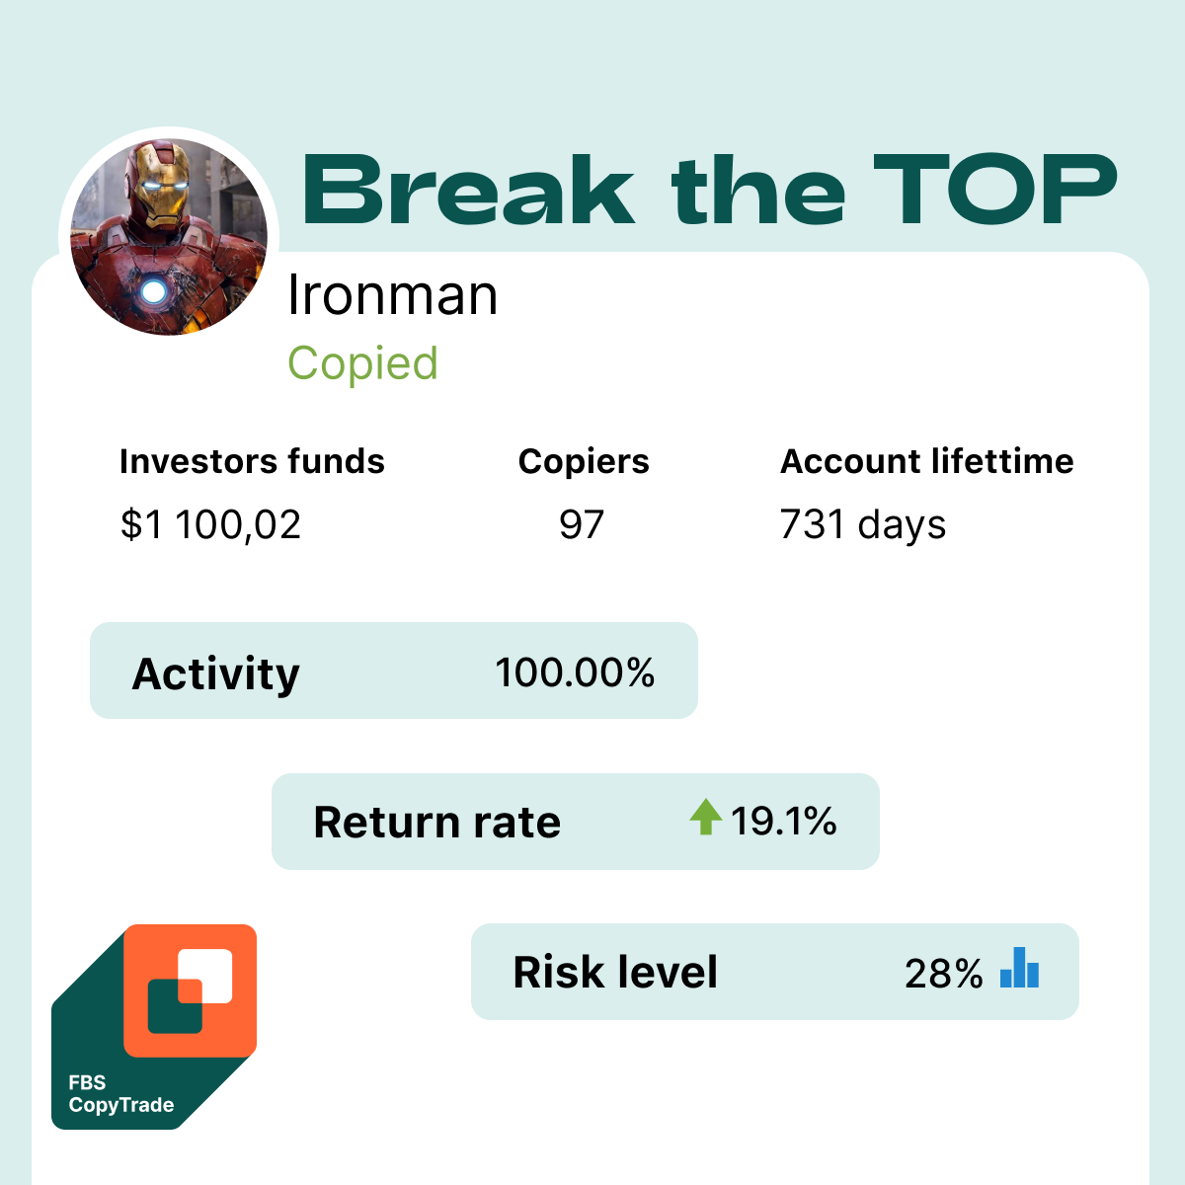The image size is (1185, 1185).
Task: Click the 28% risk value
Action: click(x=944, y=974)
